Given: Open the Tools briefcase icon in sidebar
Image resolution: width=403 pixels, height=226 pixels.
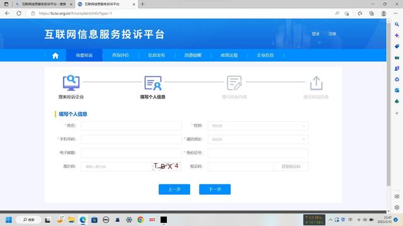Looking at the screenshot, I should point(397,58).
